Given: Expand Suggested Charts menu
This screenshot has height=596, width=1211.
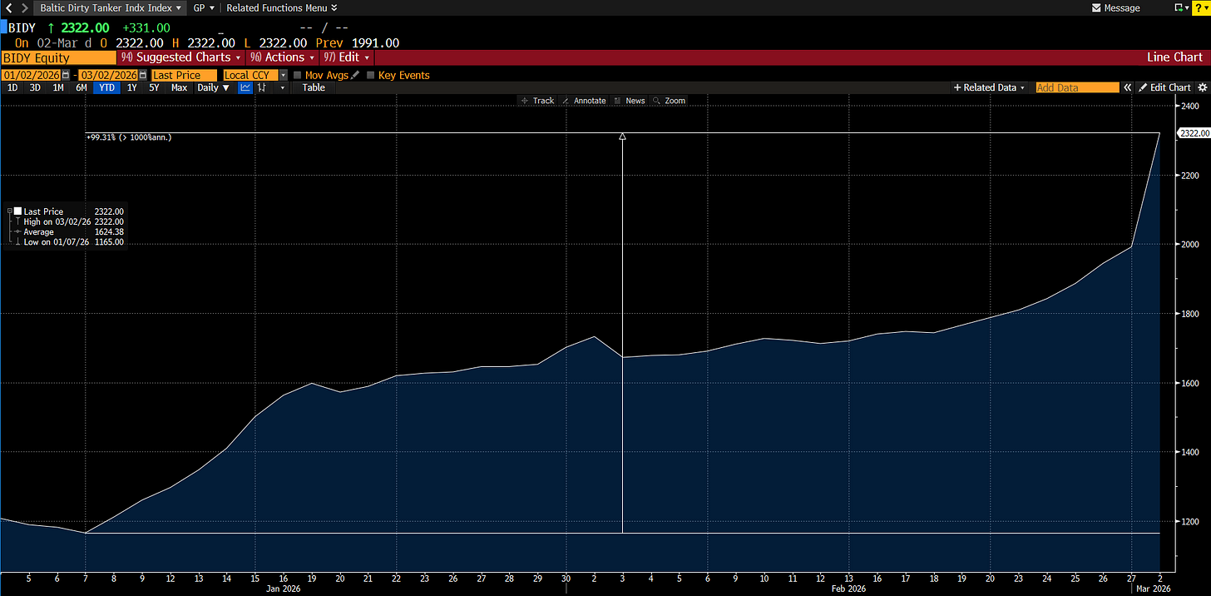Looking at the screenshot, I should (181, 57).
